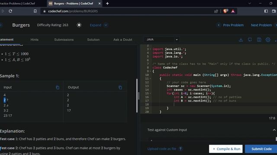Reload the page with browser refresh icon
The width and height of the screenshot is (277, 155).
[10, 11]
